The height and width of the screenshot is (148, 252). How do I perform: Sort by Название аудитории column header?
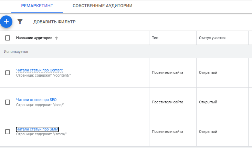(x=34, y=38)
